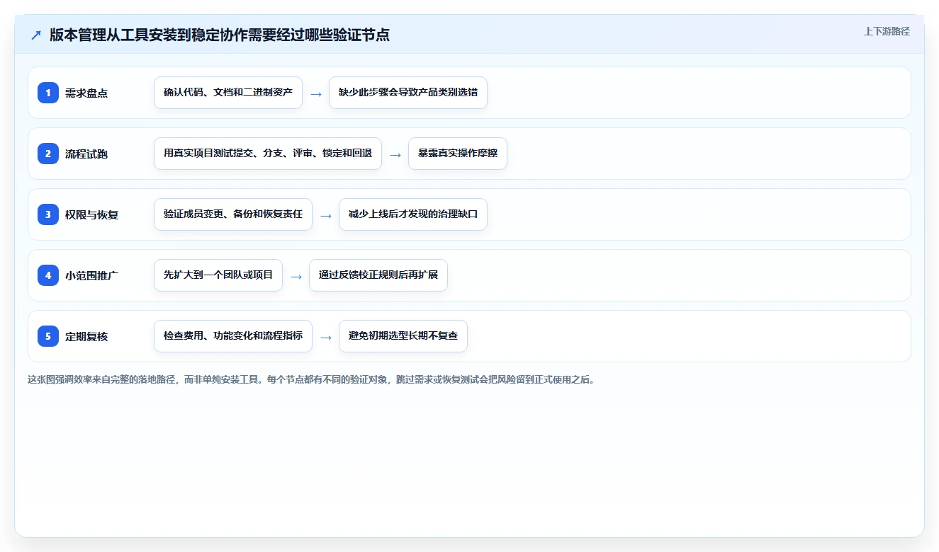Select step badge number 5
This screenshot has width=939, height=552.
[48, 335]
